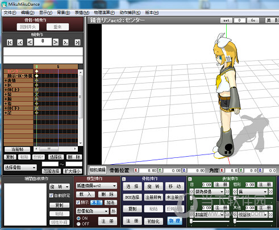Click the range start input field
This screenshot has width=279, height=230.
point(50,164)
